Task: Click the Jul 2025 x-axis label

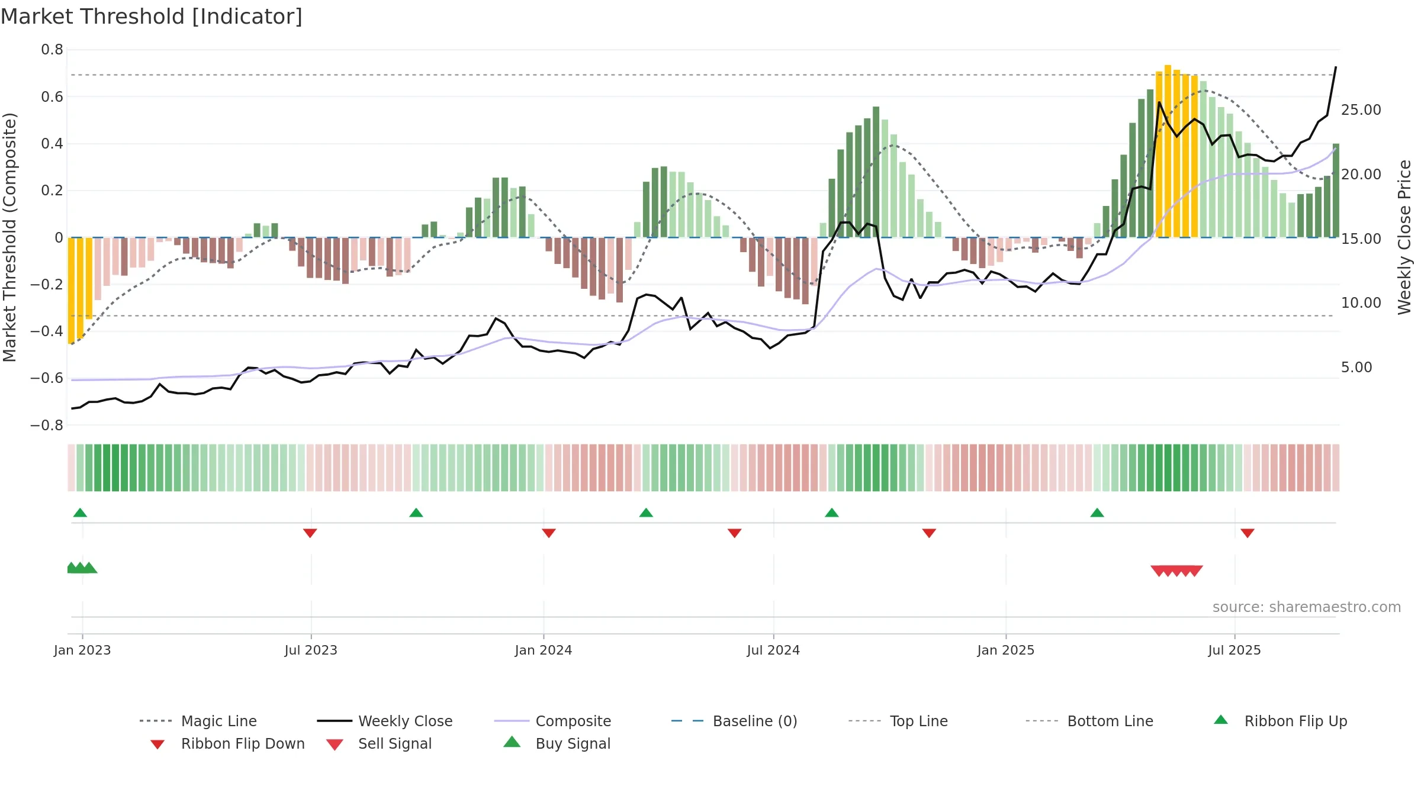Action: click(1234, 650)
